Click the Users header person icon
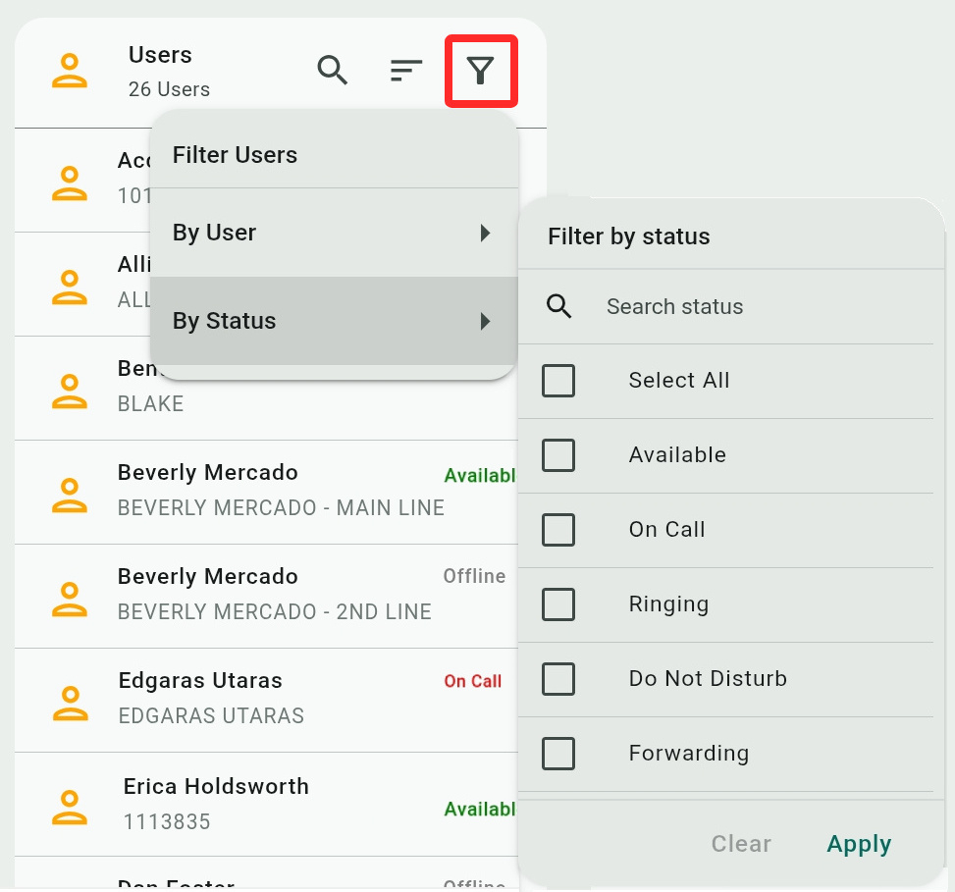 [70, 71]
